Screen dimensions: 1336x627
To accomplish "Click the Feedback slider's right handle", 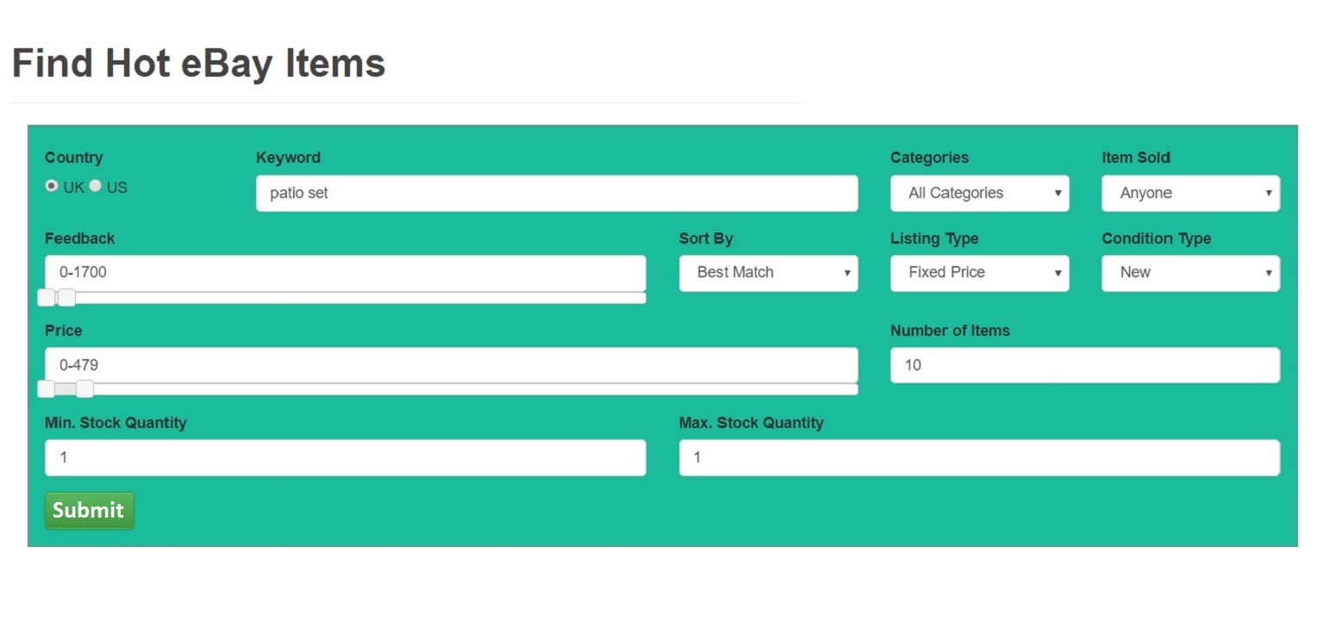I will pyautogui.click(x=66, y=298).
